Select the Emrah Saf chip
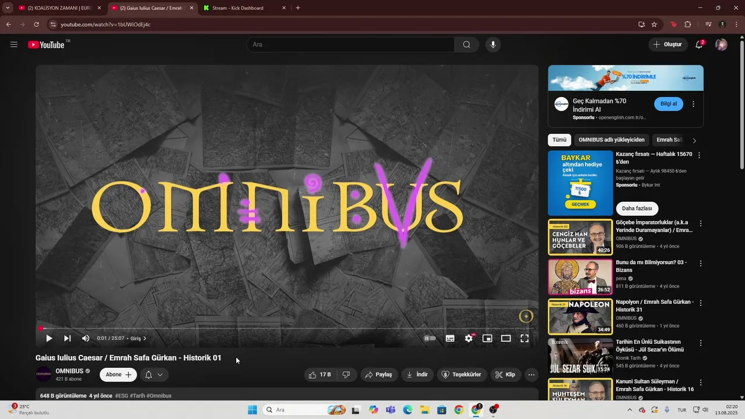Screen dimensions: 745x419 pyautogui.click(x=669, y=140)
